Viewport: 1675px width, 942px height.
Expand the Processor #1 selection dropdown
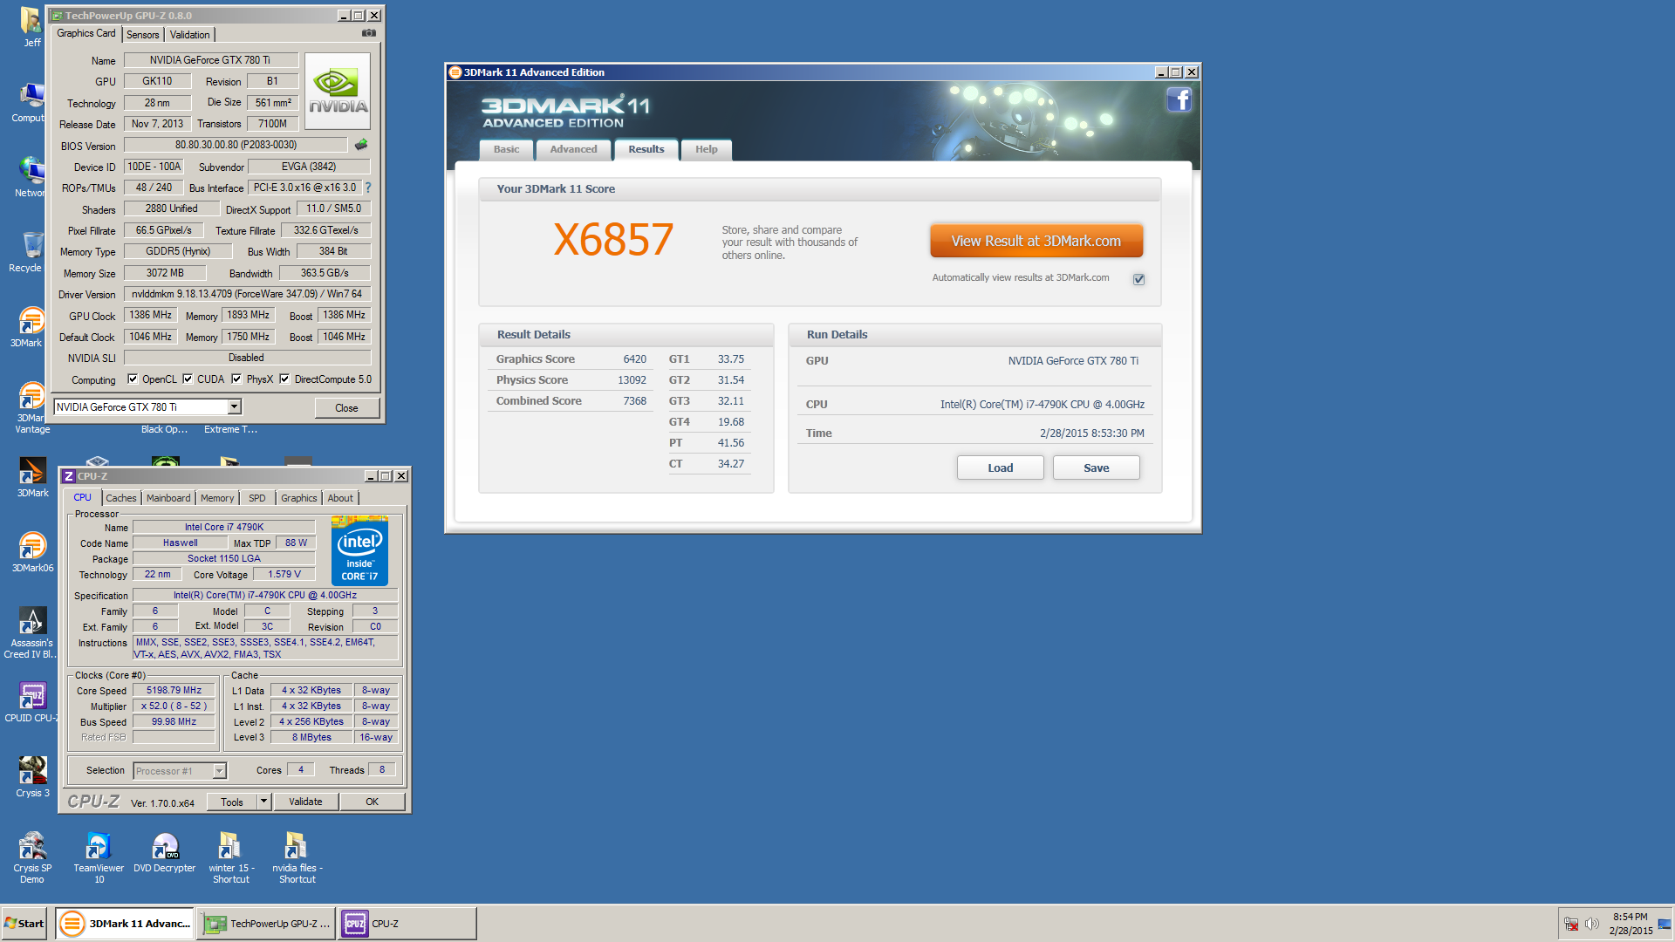pos(220,771)
